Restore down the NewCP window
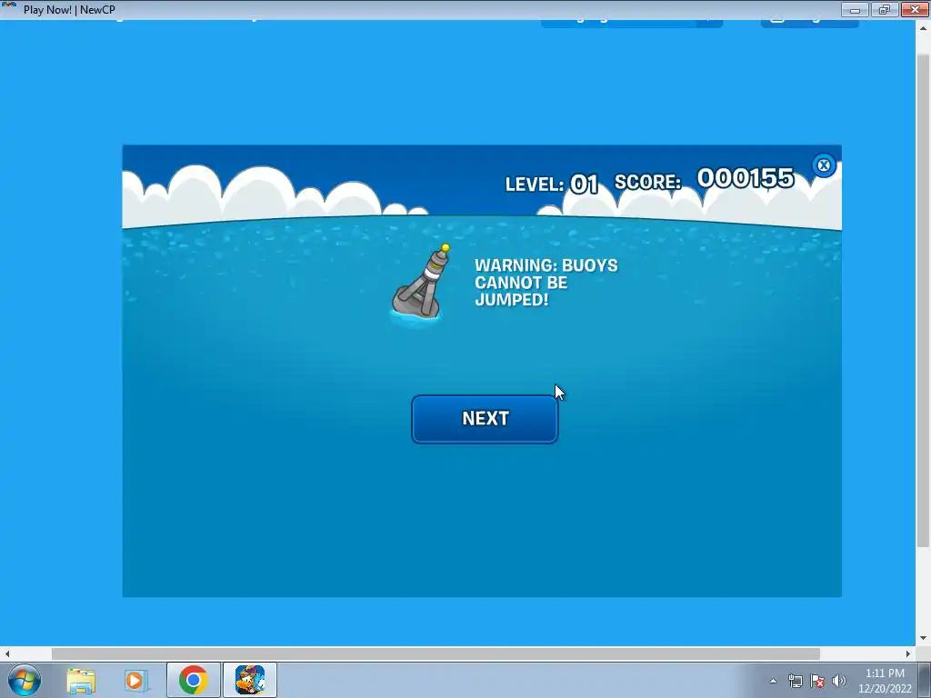The image size is (931, 698). pos(884,9)
